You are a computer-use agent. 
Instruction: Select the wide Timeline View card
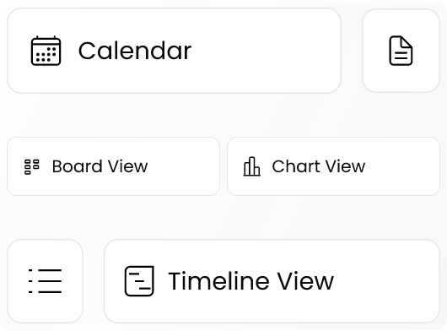click(x=272, y=281)
